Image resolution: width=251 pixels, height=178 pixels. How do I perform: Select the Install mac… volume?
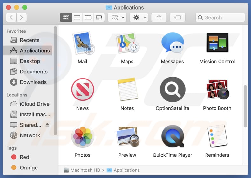point(28,114)
